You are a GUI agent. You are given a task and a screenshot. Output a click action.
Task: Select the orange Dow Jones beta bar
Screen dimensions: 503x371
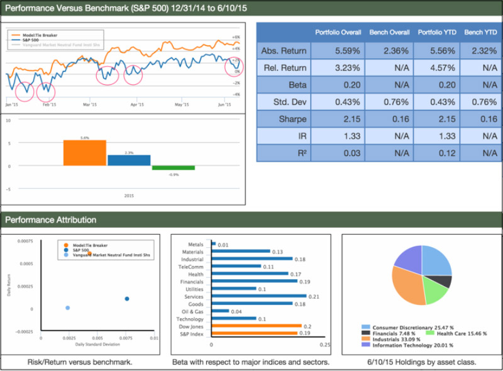pos(257,326)
